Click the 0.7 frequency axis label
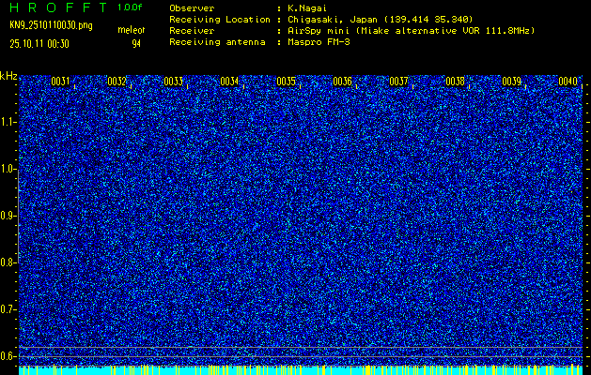The height and width of the screenshot is (375, 591). pyautogui.click(x=8, y=308)
